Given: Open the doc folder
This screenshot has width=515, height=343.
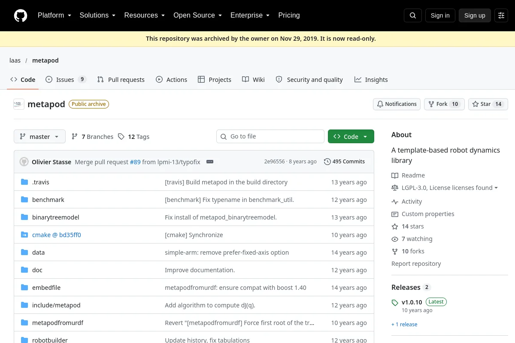Looking at the screenshot, I should coord(37,270).
